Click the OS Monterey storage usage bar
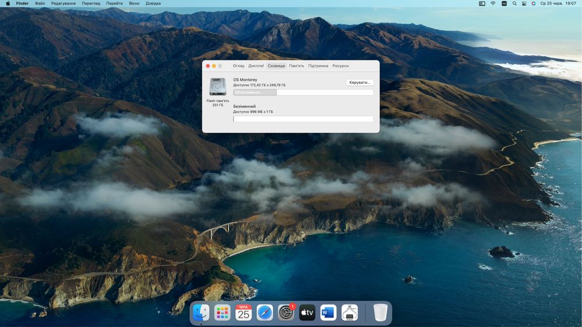The image size is (582, 327). [x=303, y=93]
